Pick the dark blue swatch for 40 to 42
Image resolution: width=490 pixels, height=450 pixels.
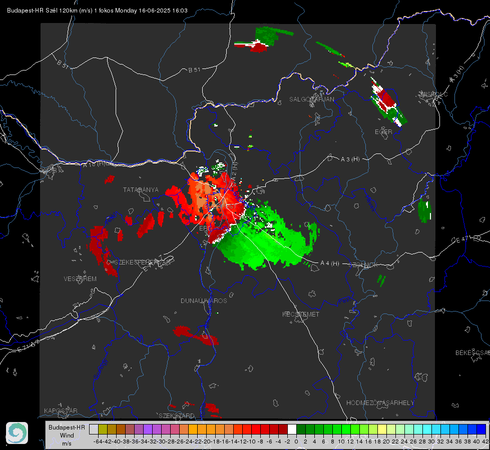(x=481, y=429)
